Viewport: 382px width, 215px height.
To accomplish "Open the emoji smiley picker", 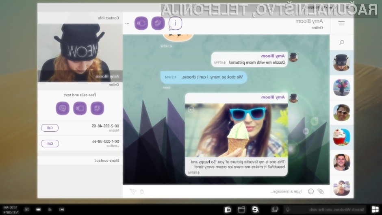I will point(311,191).
